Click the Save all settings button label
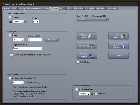 pos(116,46)
